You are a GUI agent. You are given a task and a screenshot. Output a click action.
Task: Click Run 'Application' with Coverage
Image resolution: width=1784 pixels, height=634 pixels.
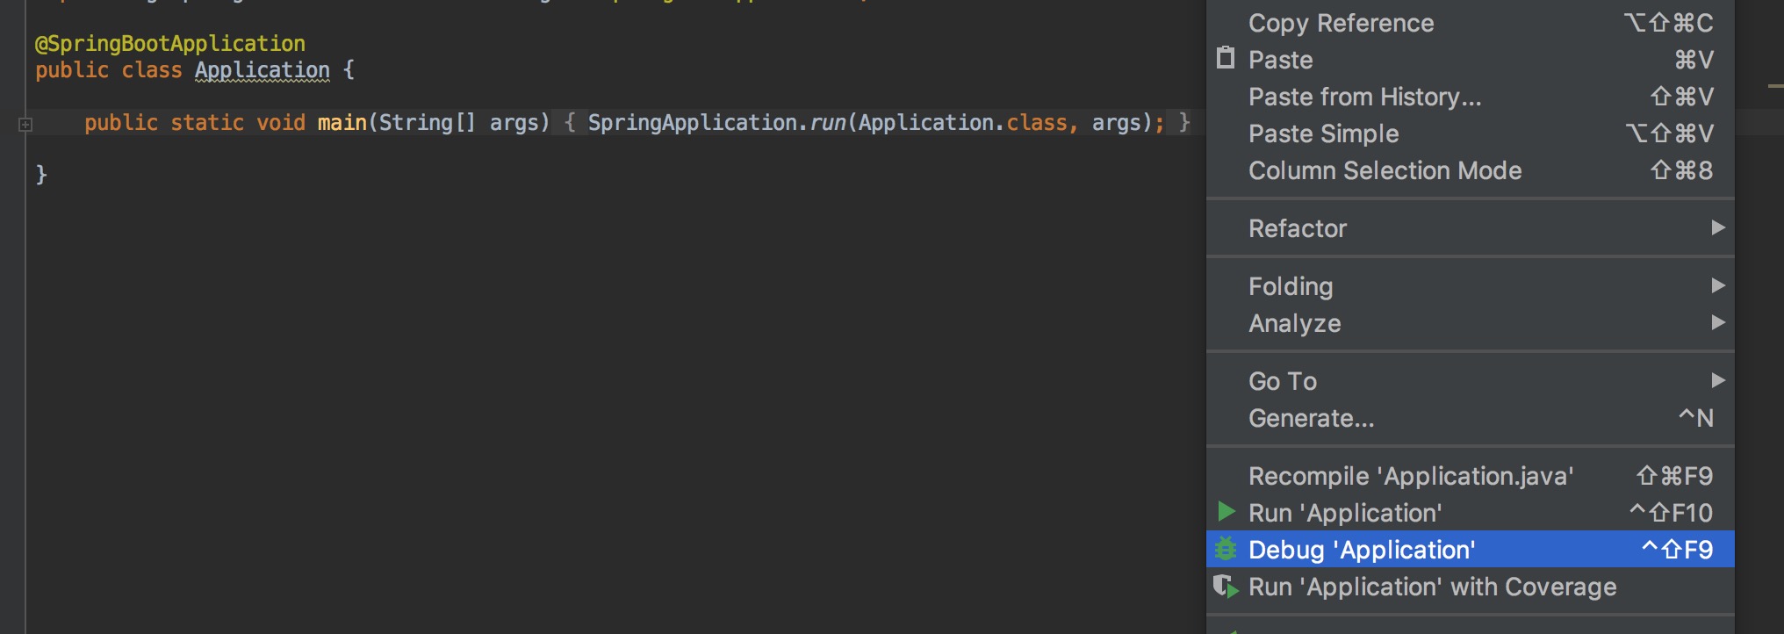[x=1471, y=587]
